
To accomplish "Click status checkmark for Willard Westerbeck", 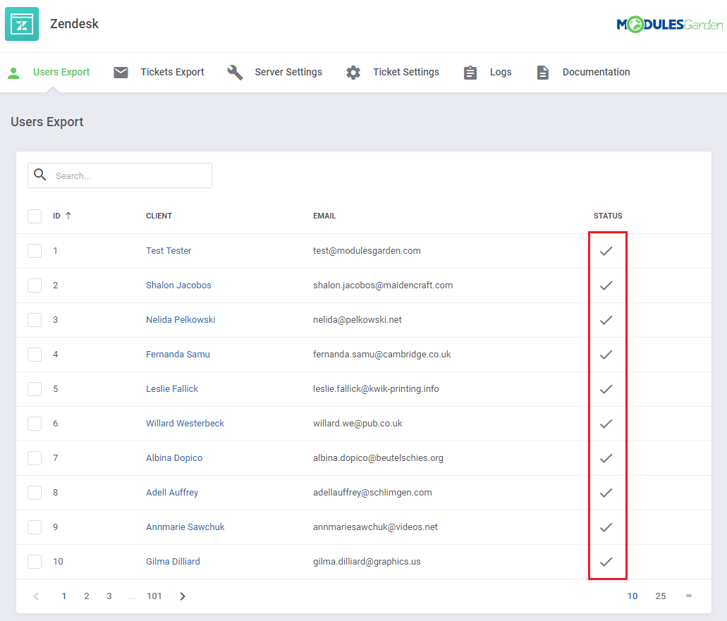I will click(x=606, y=424).
